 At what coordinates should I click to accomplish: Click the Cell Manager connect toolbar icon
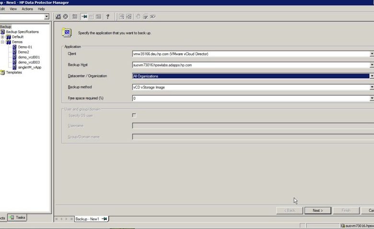click(58, 16)
